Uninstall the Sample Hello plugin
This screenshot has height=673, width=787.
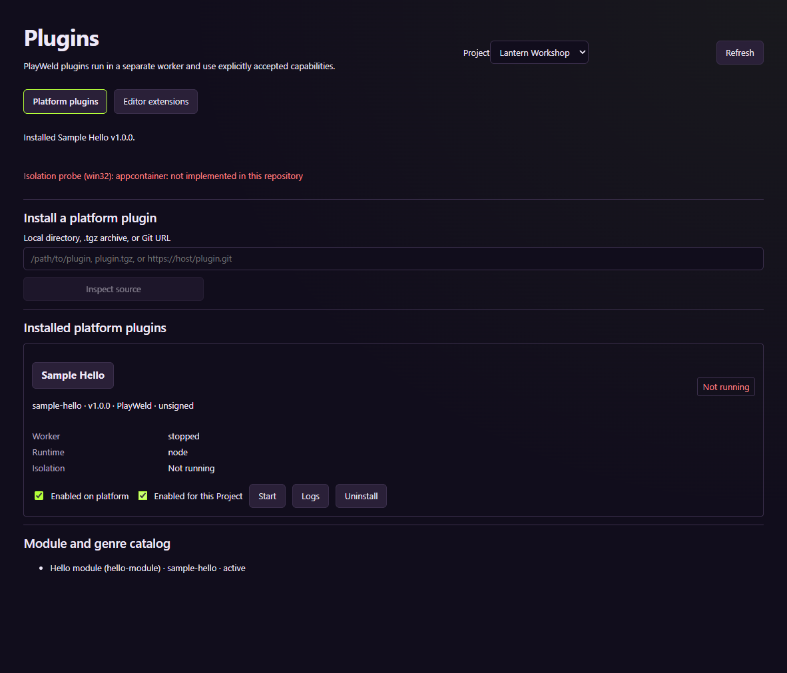click(361, 496)
